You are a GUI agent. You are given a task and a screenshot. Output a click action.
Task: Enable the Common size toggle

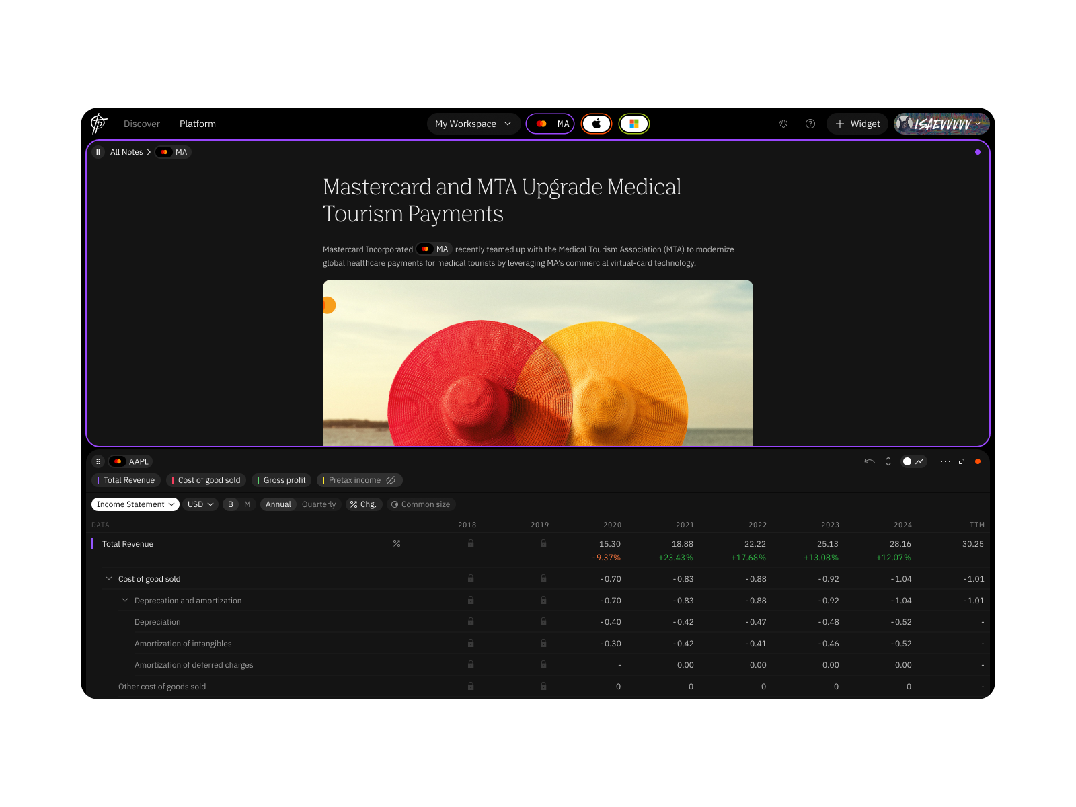[x=421, y=504]
